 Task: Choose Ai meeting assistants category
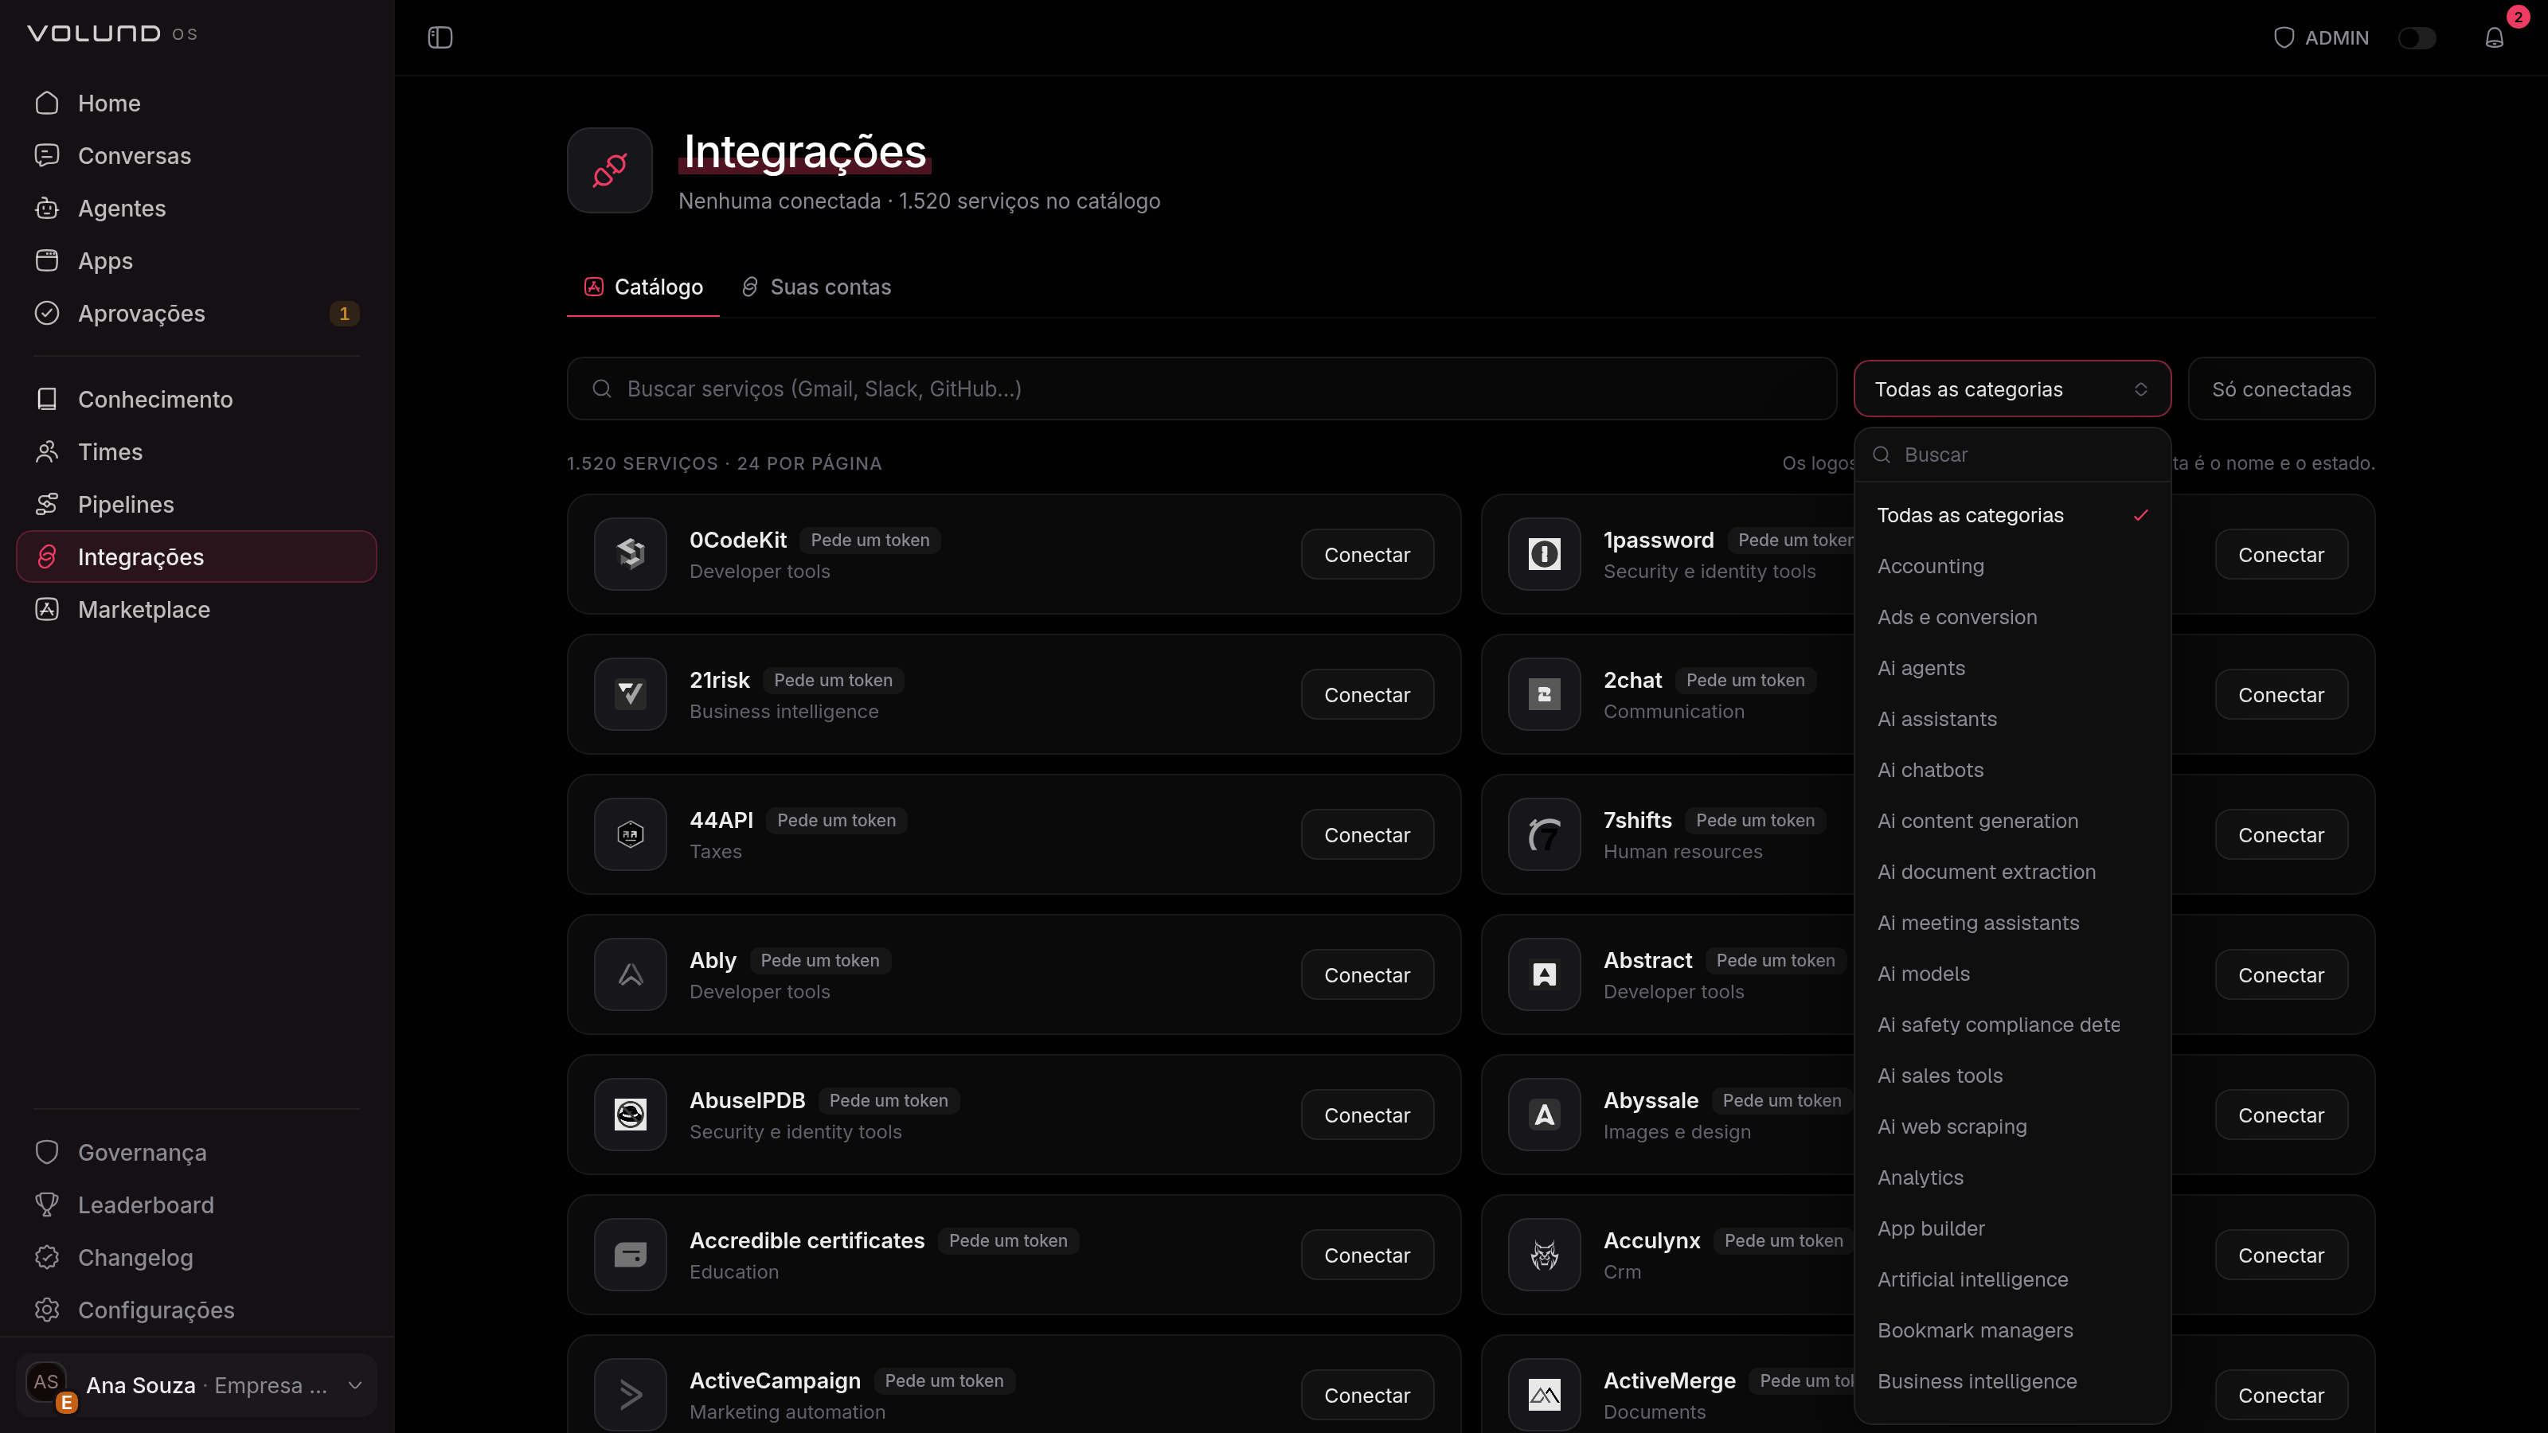coord(2012,923)
